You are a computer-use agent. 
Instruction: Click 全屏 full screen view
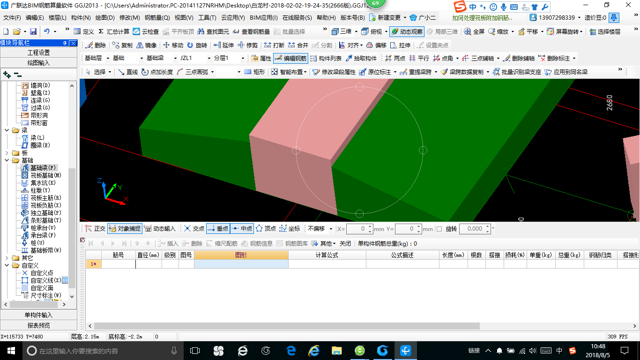[474, 31]
